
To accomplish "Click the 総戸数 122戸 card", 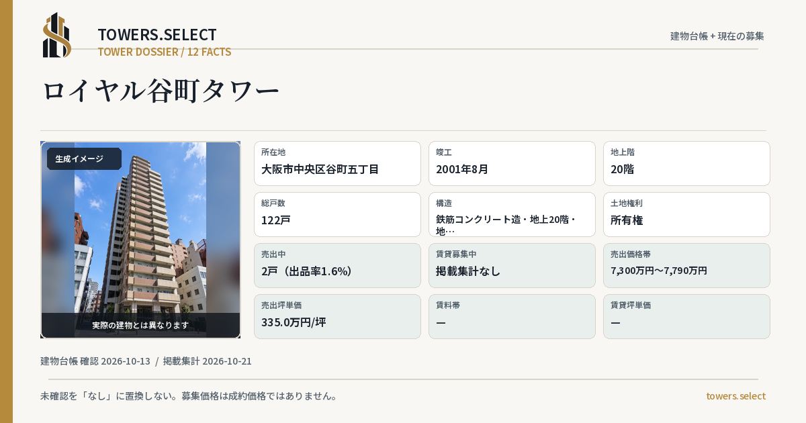I will pos(337,214).
